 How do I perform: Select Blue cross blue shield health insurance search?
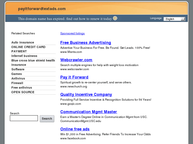click(x=33, y=63)
